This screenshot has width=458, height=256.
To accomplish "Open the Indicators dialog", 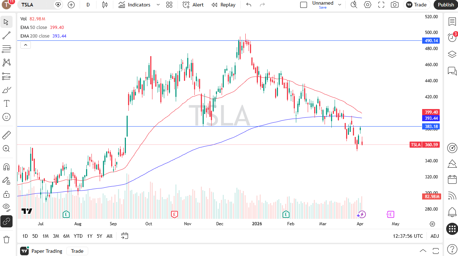I will tap(134, 5).
